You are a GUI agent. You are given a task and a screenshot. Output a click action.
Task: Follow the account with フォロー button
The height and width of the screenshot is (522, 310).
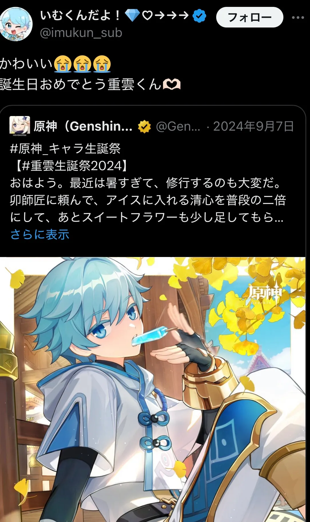[250, 17]
